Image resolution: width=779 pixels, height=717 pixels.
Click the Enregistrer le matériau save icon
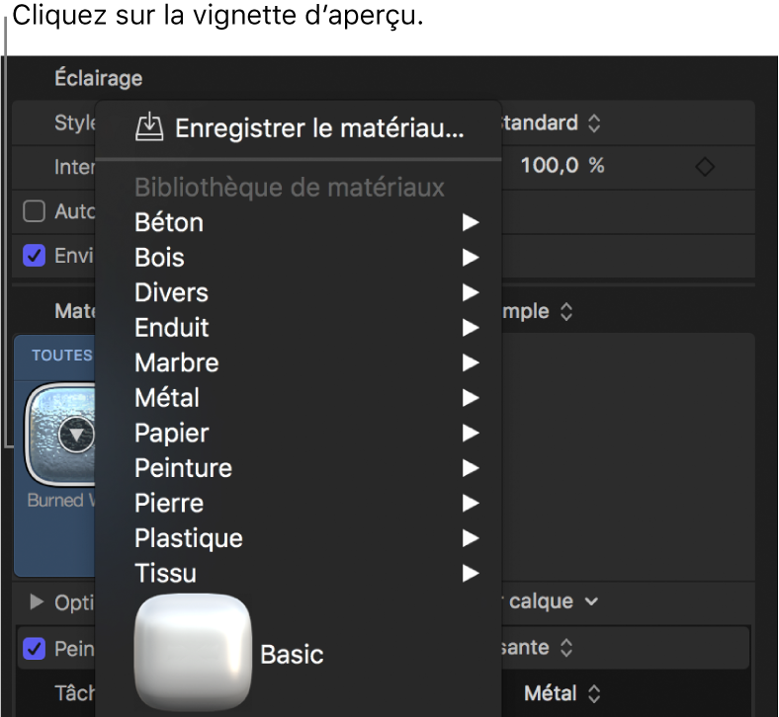coord(148,126)
